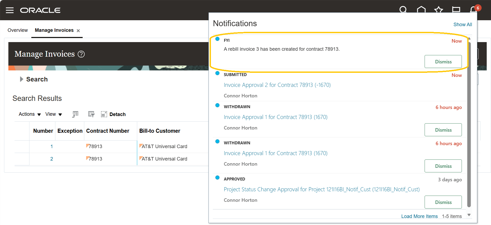Open invoice number 1
The image size is (491, 225).
52,146
